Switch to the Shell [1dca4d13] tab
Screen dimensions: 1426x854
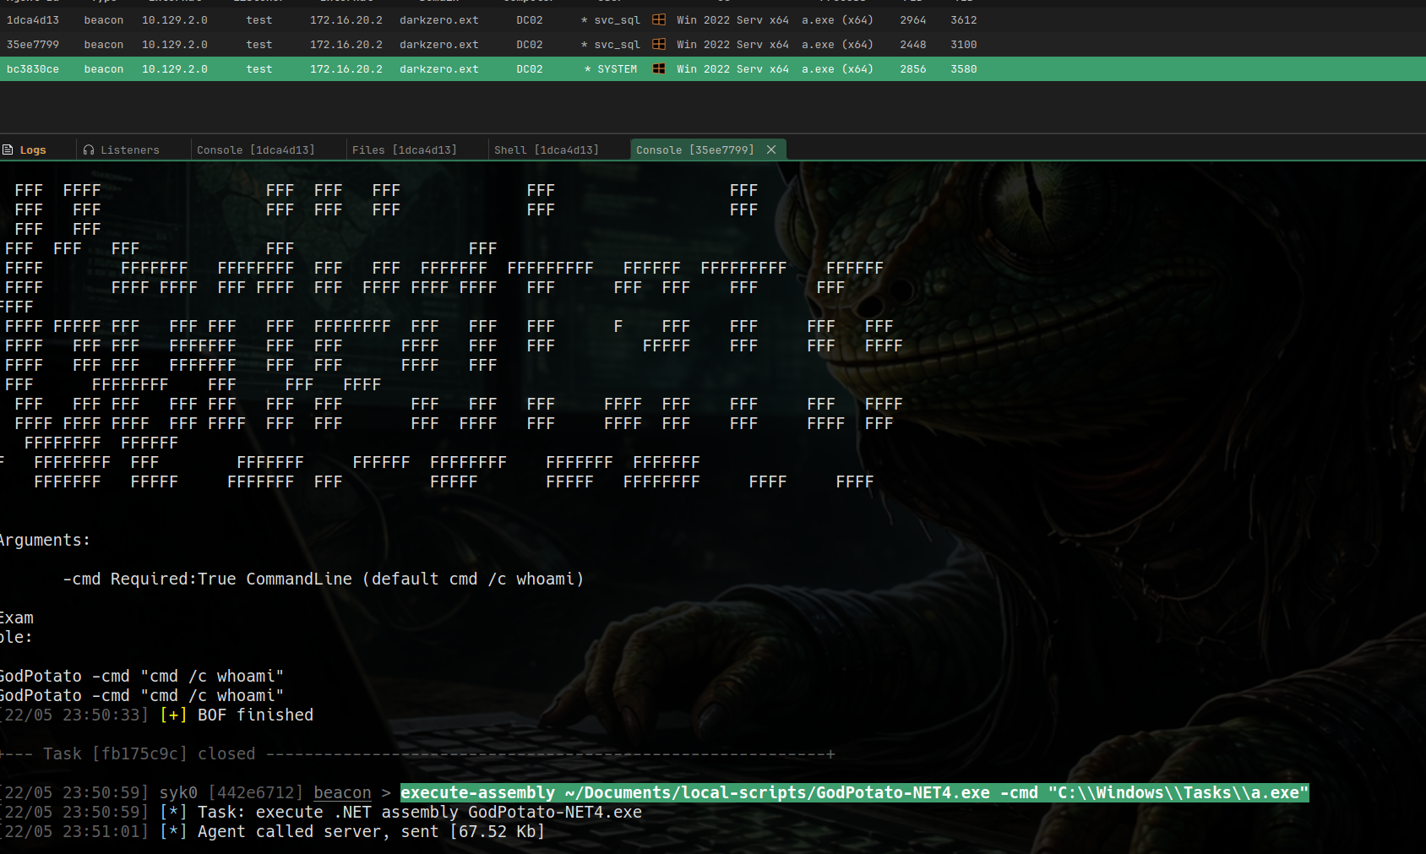coord(547,150)
